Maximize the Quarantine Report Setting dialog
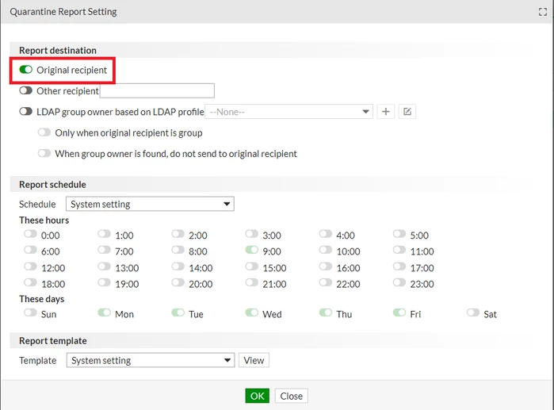This screenshot has width=554, height=410. (543, 12)
